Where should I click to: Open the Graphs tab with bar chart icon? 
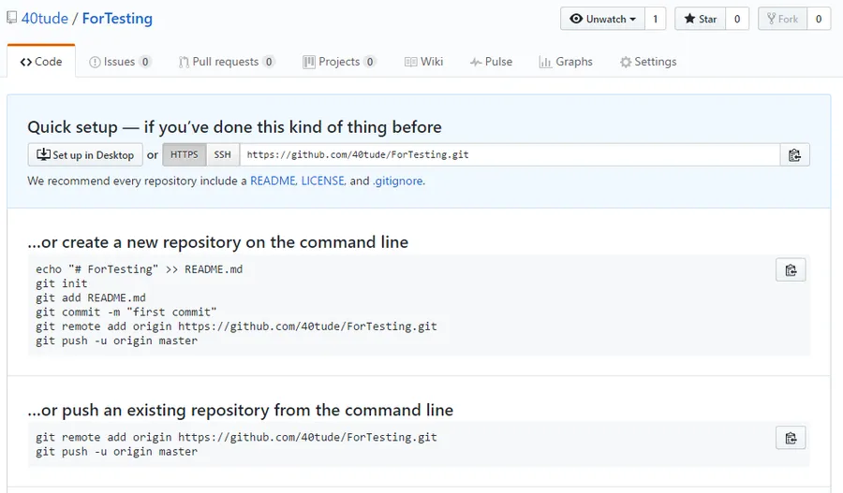(566, 62)
